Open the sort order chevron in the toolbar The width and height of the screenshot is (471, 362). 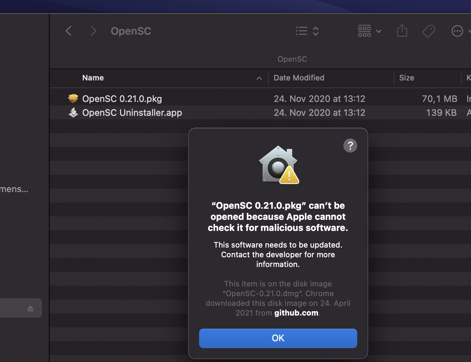tap(316, 31)
